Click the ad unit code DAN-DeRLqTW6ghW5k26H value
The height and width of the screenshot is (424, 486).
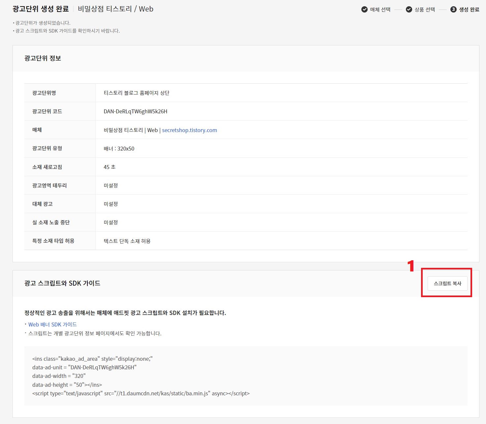136,111
